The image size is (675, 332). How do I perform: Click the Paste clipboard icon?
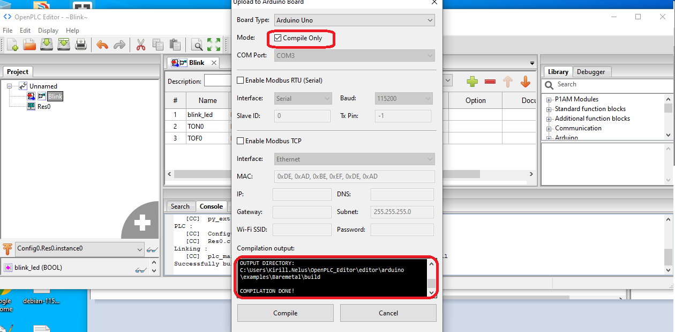pos(175,45)
